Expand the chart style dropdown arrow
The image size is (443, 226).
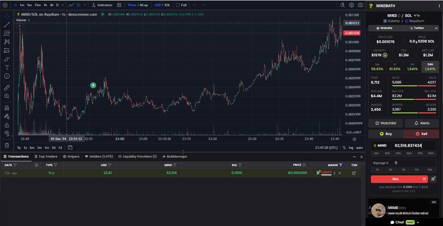click(85, 5)
